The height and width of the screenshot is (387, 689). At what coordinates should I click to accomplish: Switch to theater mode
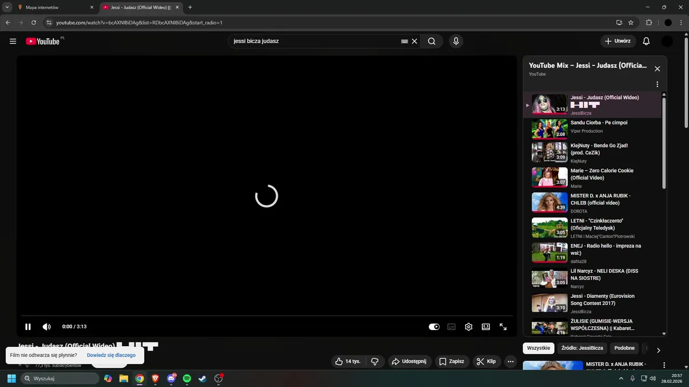click(486, 327)
